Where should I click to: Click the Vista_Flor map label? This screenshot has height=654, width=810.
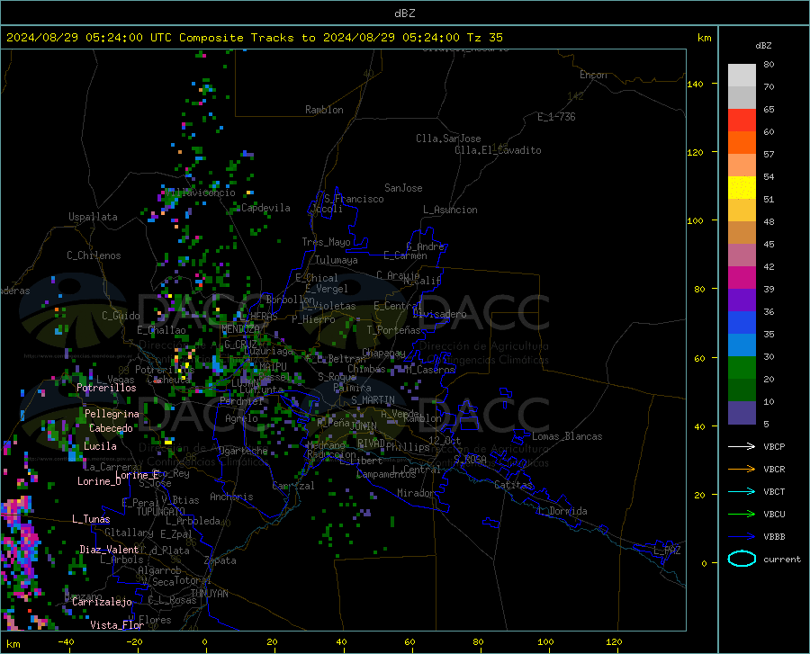point(117,625)
